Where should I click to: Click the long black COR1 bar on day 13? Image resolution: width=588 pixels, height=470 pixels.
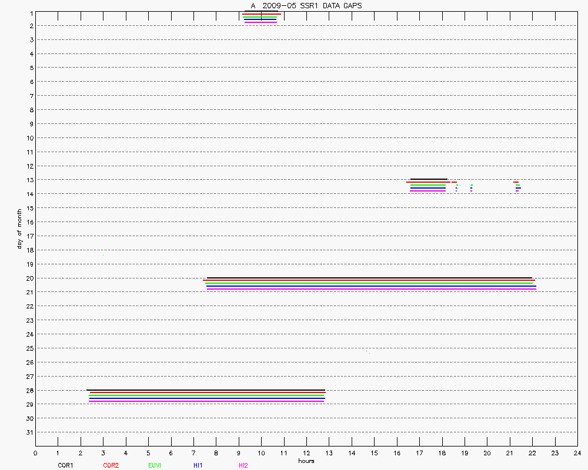click(429, 179)
